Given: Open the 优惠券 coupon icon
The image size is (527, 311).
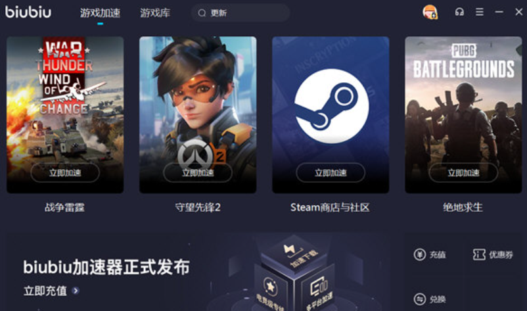Looking at the screenshot, I should (x=479, y=254).
